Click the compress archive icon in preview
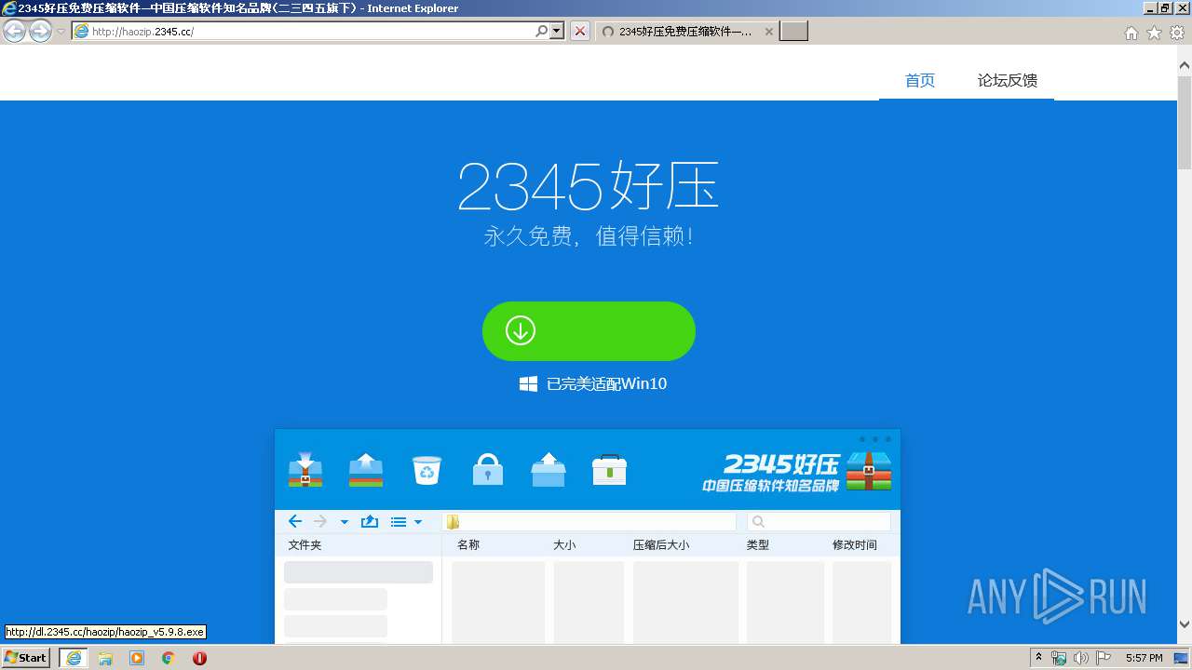The height and width of the screenshot is (670, 1192). click(305, 470)
